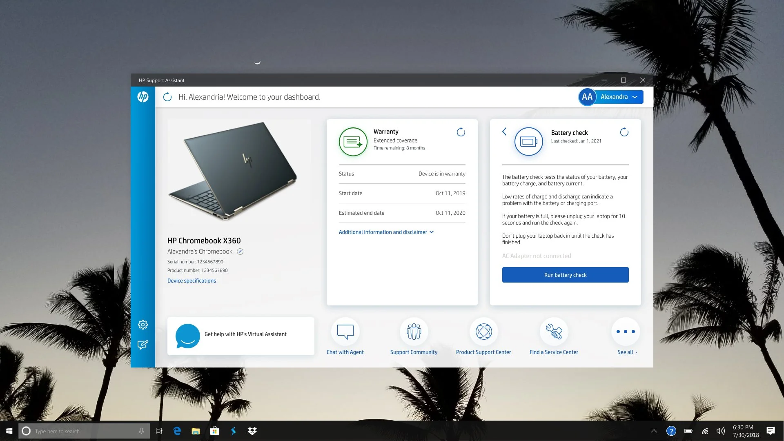The image size is (784, 441).
Task: Open Chat with Agent icon
Action: coord(345,332)
